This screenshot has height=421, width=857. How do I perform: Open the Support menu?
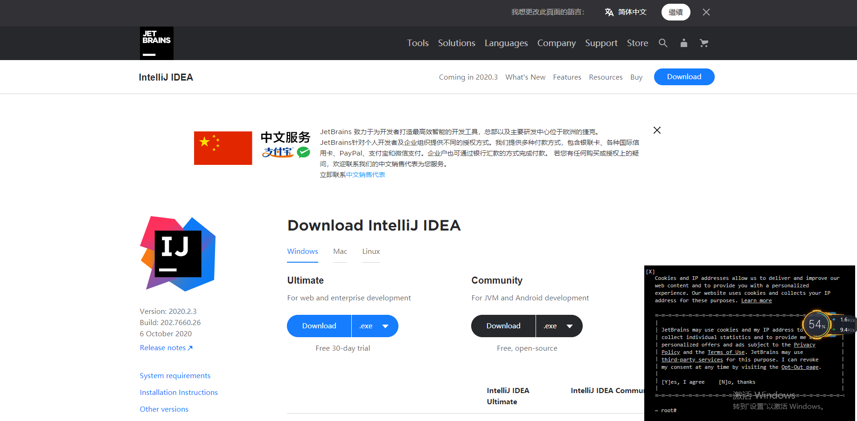click(601, 43)
